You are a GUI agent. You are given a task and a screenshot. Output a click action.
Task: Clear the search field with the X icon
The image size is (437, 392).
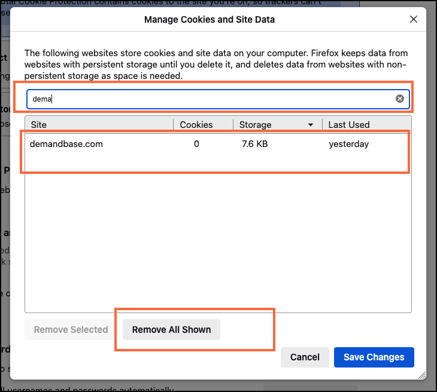[x=400, y=99]
